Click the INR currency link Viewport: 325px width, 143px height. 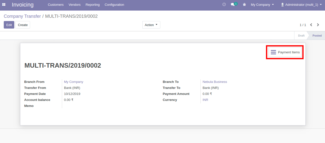(205, 100)
